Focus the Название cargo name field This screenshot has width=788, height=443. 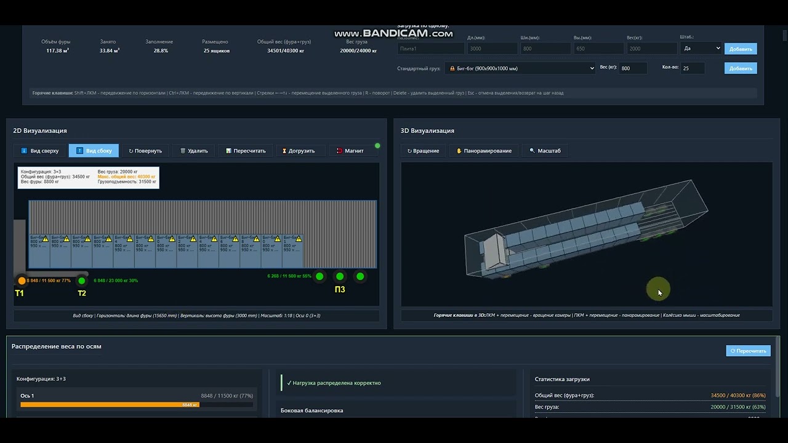pos(431,48)
